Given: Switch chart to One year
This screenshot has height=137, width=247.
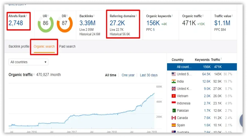Looking at the screenshot, I should 128,75.
